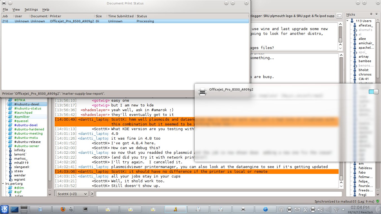Image resolution: width=381 pixels, height=214 pixels.
Task: Click the channel icon beside #ubuntu-motu
Action: 10,138
